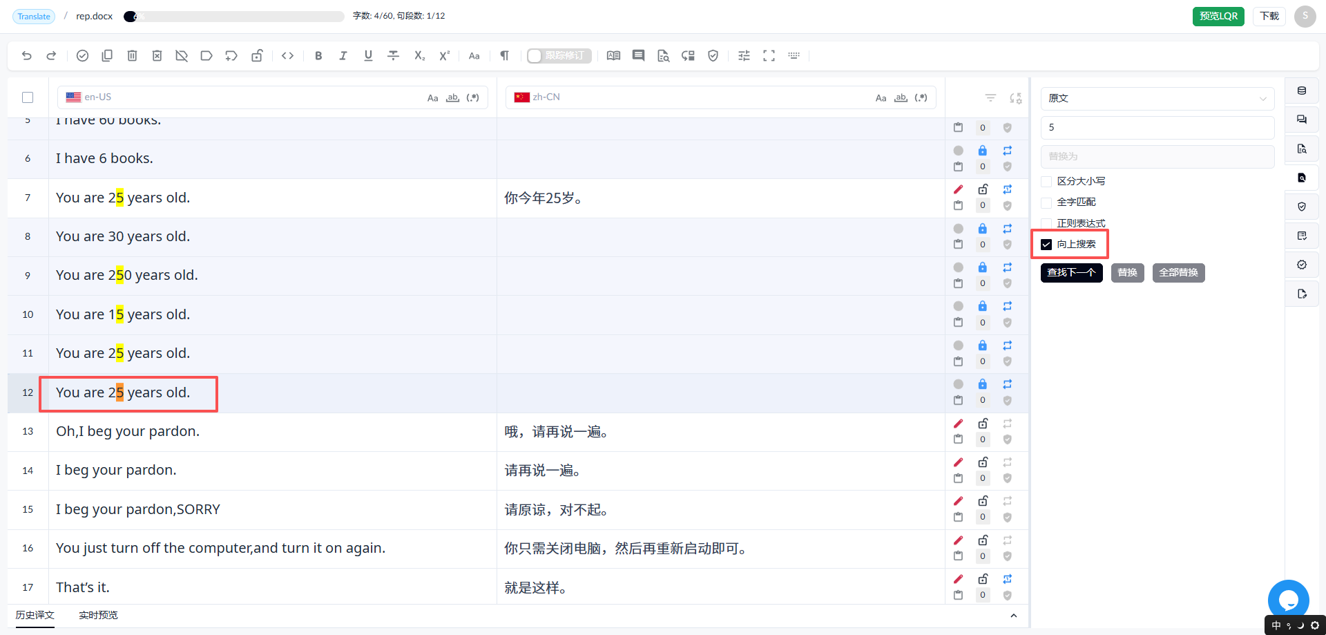Toggle bold formatting
Screen dimensions: 1326x635
click(x=318, y=56)
